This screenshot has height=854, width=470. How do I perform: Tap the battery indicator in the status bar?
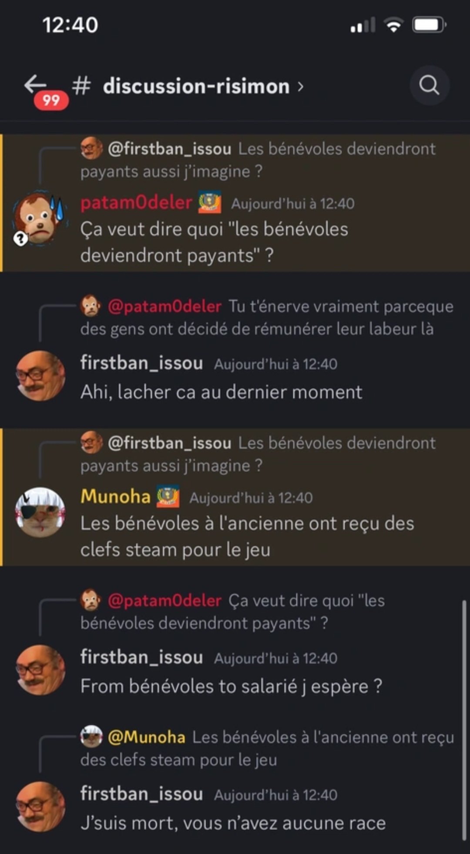click(429, 25)
